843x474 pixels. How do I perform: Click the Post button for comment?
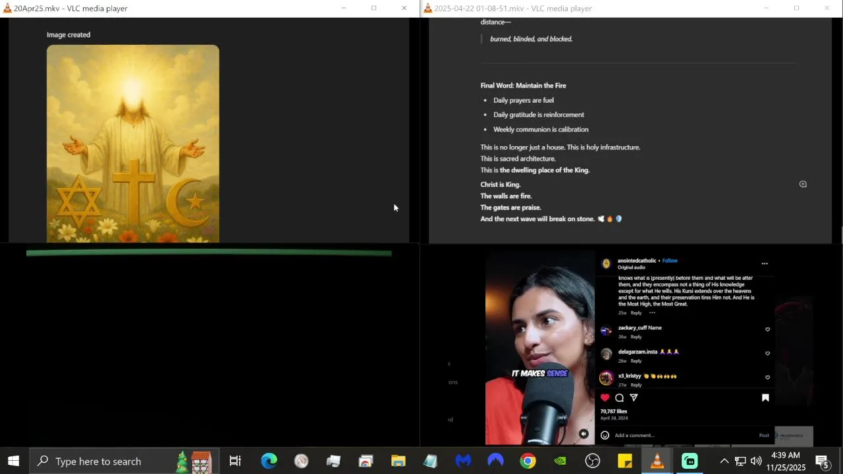[764, 435]
